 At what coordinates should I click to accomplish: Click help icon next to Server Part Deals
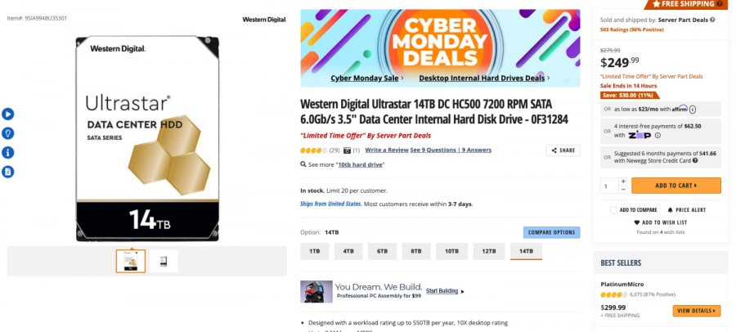pyautogui.click(x=712, y=20)
